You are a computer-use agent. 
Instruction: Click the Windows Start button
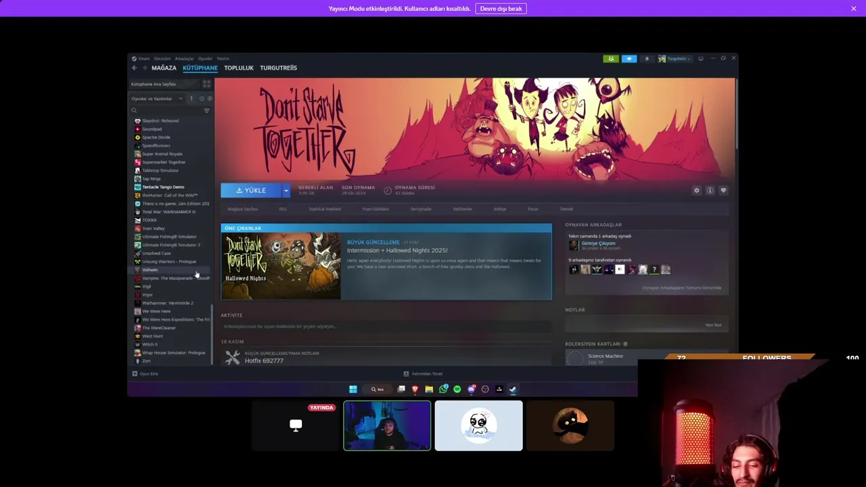coord(352,389)
